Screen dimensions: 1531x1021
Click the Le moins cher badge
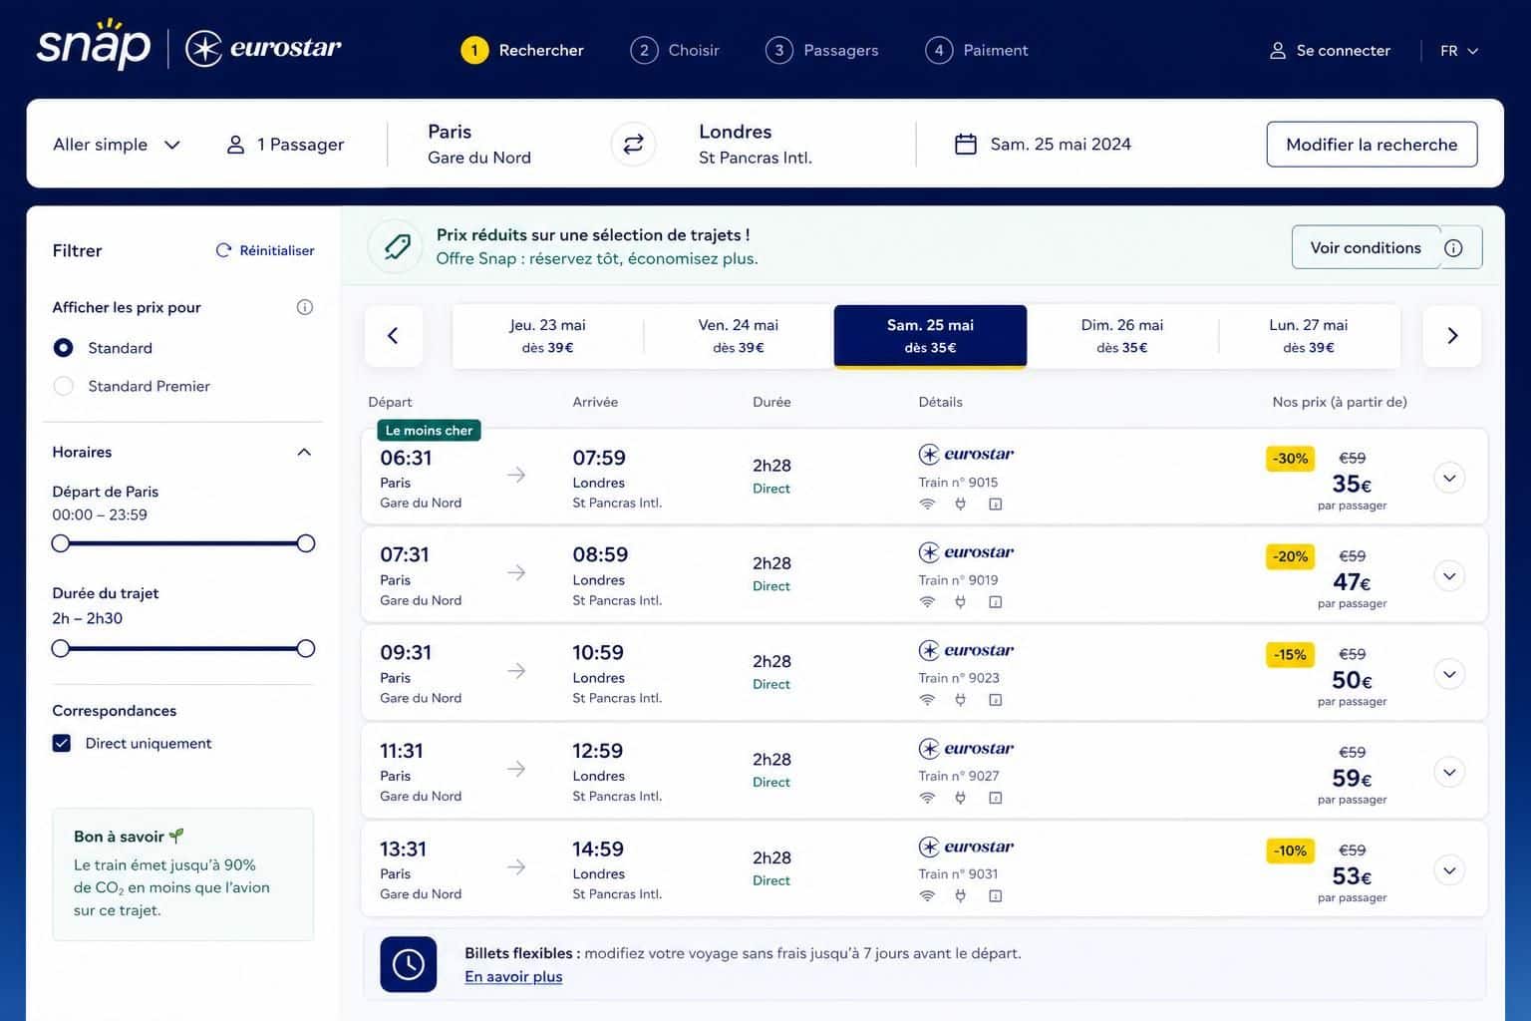(x=429, y=431)
